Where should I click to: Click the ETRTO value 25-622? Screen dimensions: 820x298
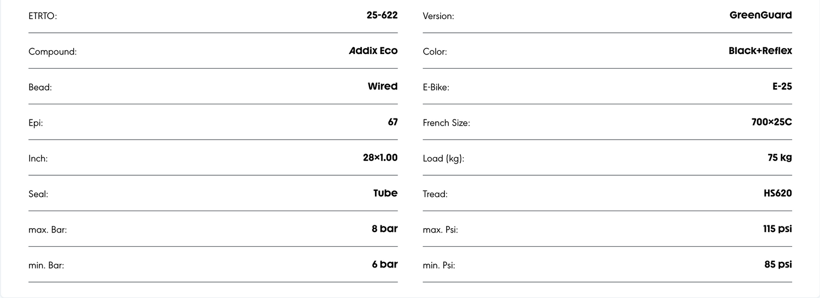(382, 15)
